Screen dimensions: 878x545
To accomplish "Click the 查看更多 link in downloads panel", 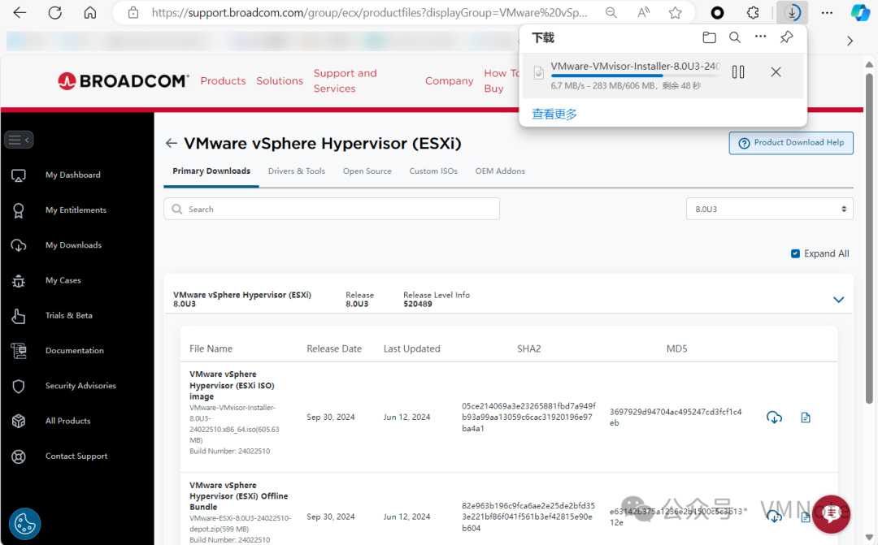I will coord(554,115).
